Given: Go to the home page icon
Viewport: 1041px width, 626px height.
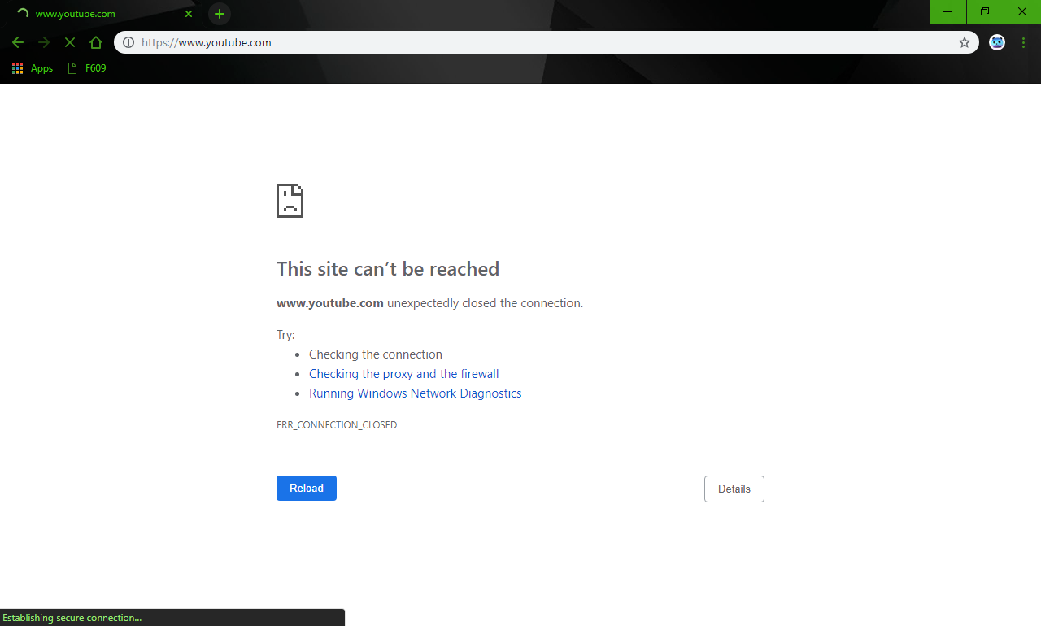Looking at the screenshot, I should [96, 42].
